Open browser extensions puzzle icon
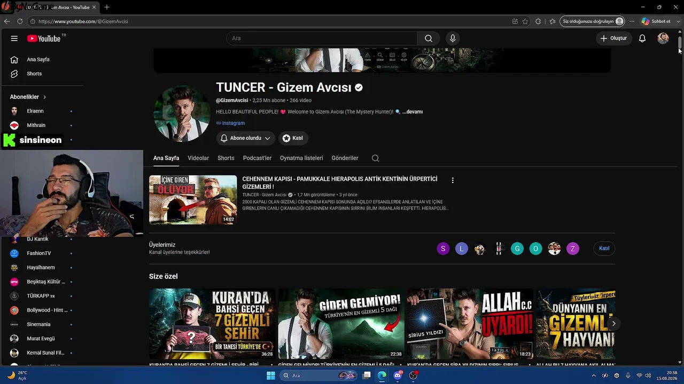The height and width of the screenshot is (384, 684). [538, 21]
